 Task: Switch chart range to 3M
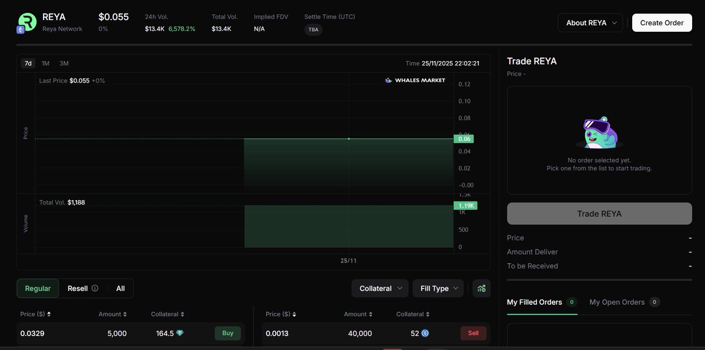point(64,63)
